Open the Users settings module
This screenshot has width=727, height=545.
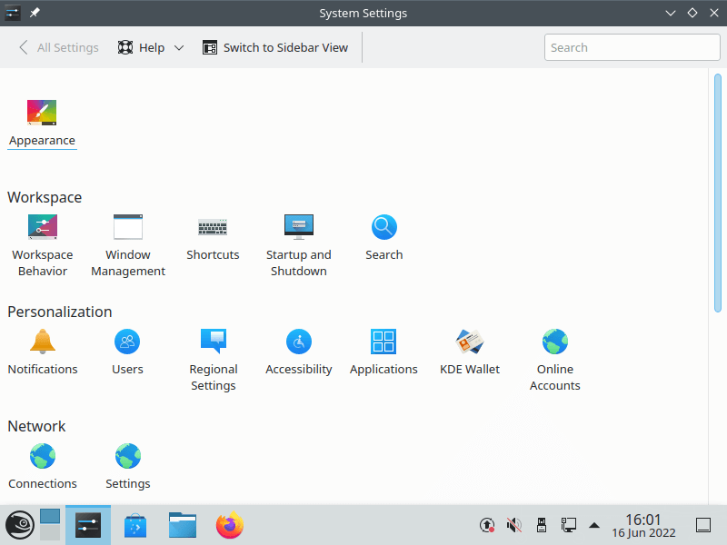tap(127, 352)
